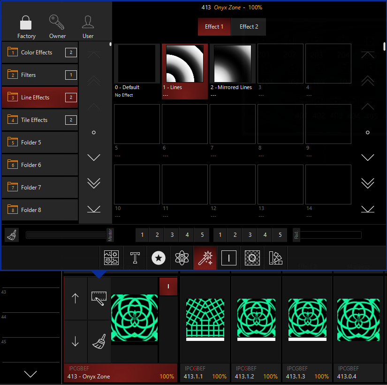Switch to Effect 2 tab
387x385 pixels.
click(249, 27)
